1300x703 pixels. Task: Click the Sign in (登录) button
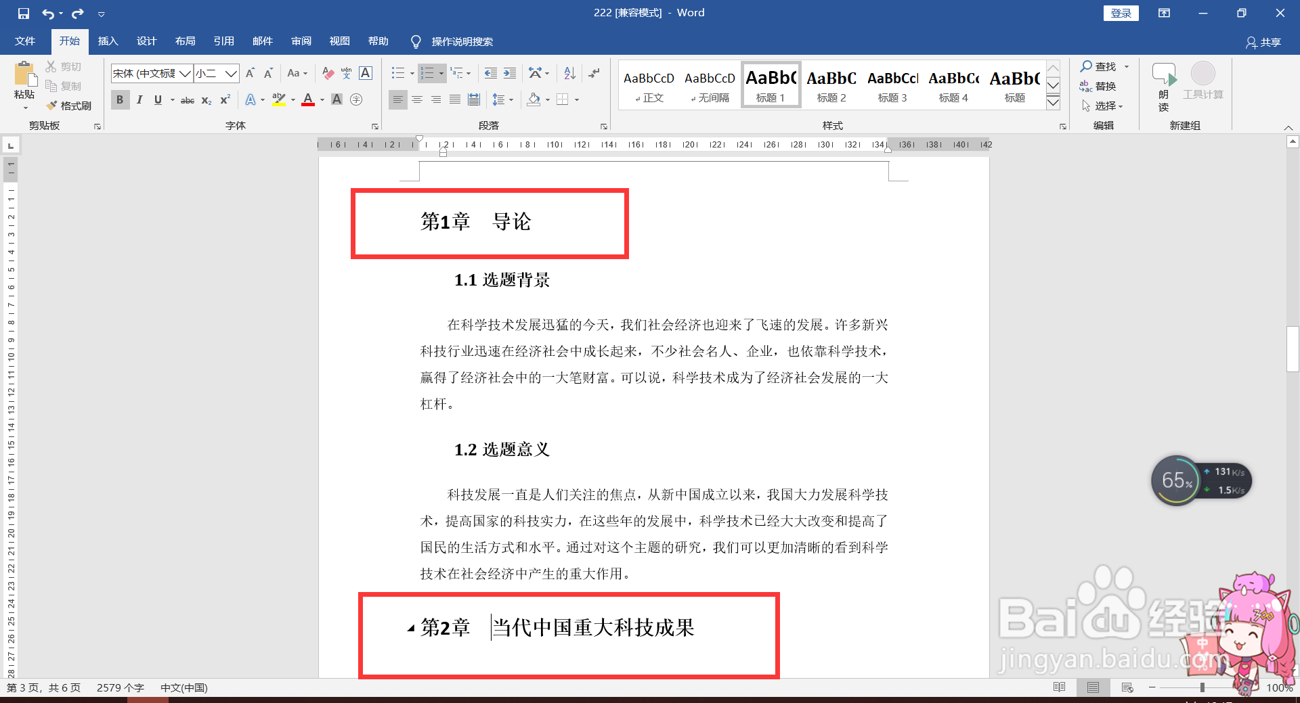point(1121,13)
